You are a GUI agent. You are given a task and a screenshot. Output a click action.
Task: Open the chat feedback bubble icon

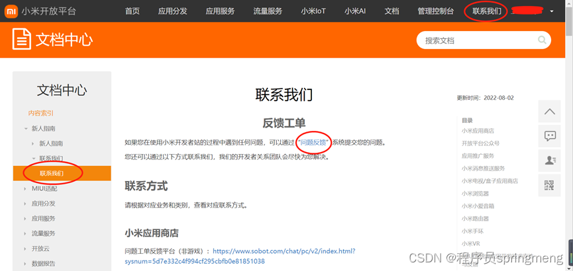pyautogui.click(x=549, y=136)
